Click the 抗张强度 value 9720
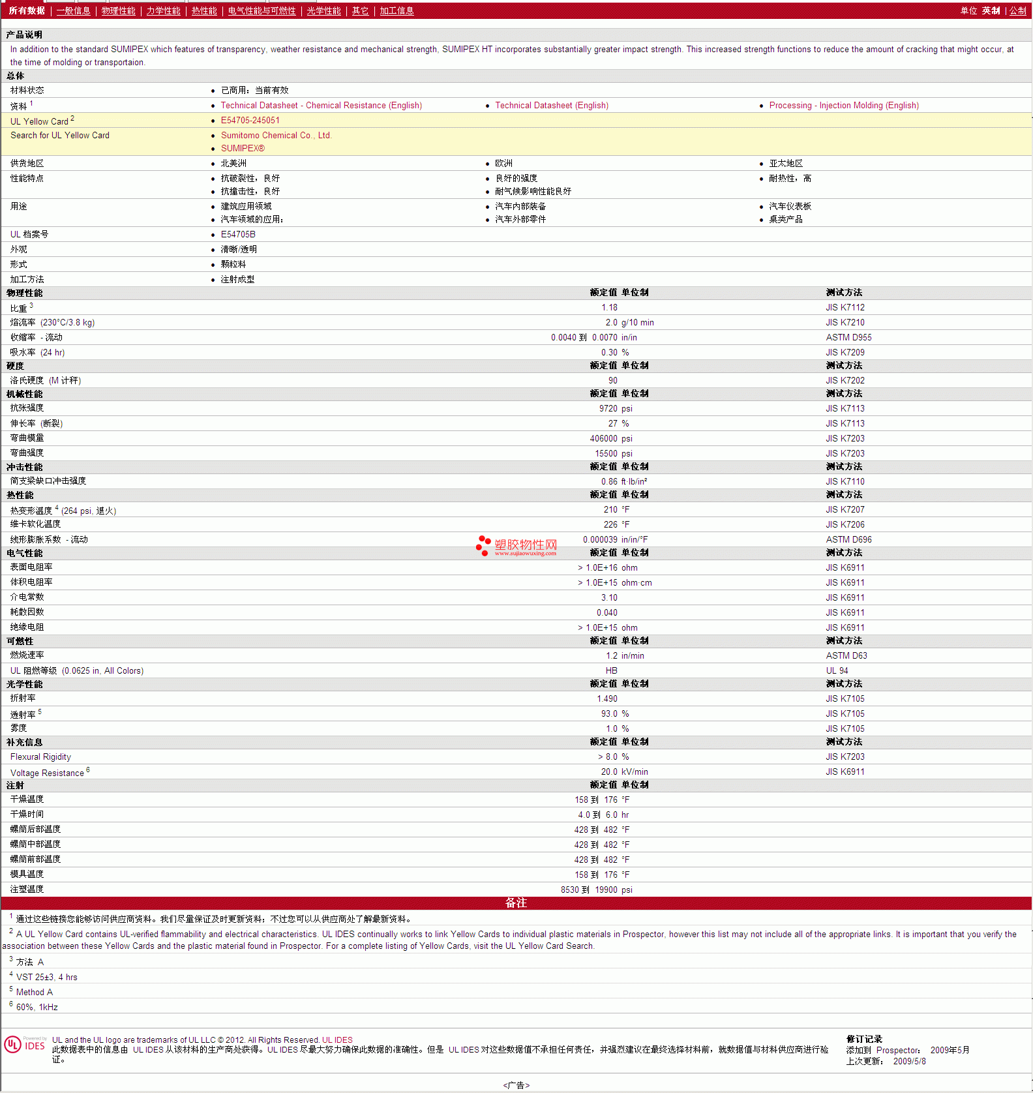 pos(608,409)
